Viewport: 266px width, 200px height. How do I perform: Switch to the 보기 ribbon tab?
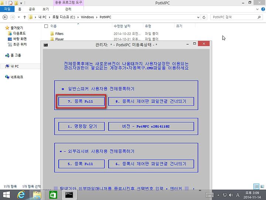45,9
